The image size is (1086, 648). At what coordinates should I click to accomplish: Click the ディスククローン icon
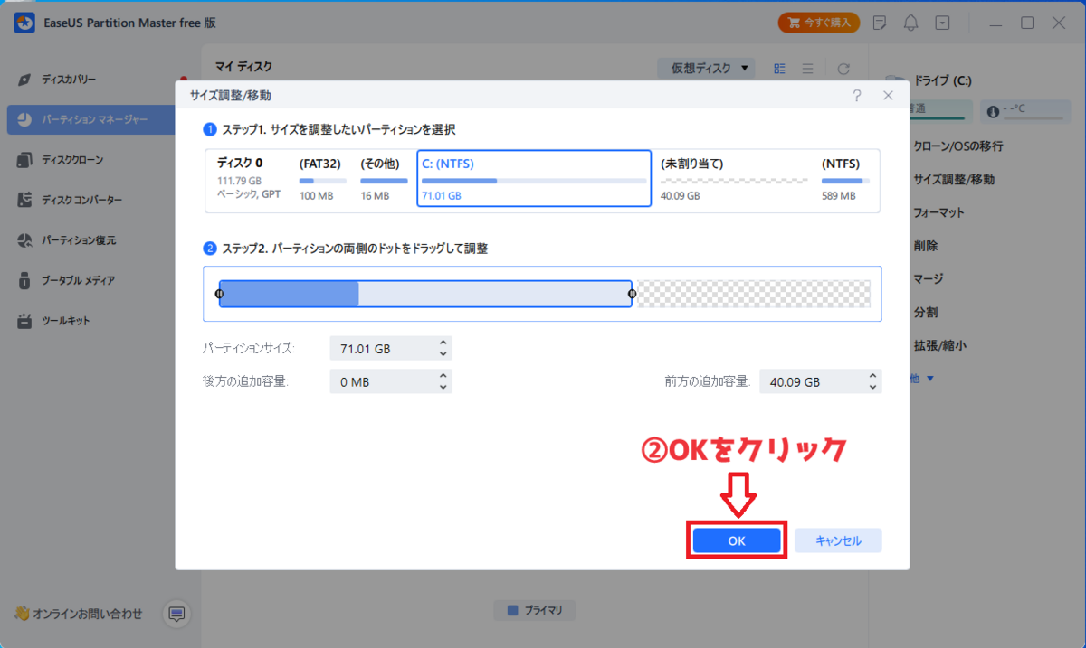24,160
